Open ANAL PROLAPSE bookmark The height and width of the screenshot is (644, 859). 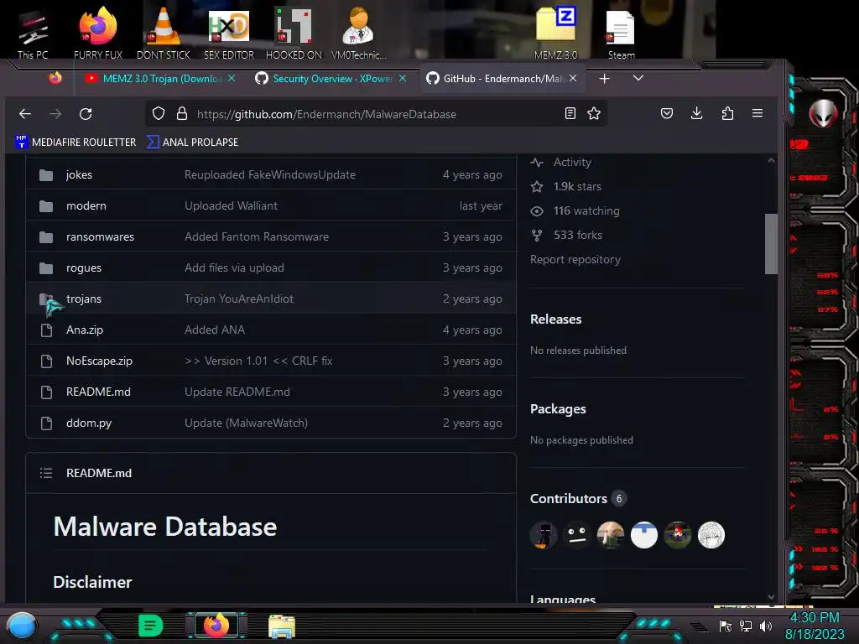pyautogui.click(x=193, y=142)
